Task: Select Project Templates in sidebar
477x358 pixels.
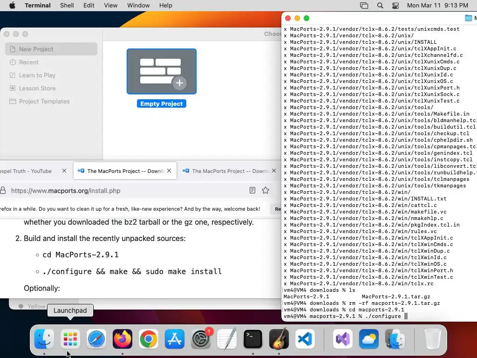Action: [x=51, y=101]
